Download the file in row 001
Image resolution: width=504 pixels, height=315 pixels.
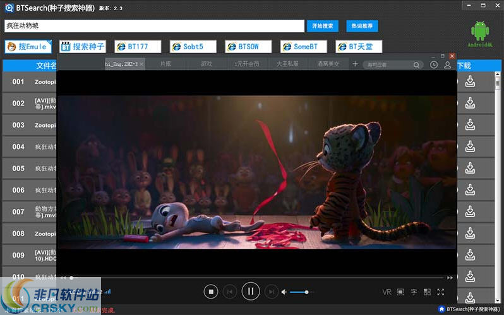(x=470, y=81)
